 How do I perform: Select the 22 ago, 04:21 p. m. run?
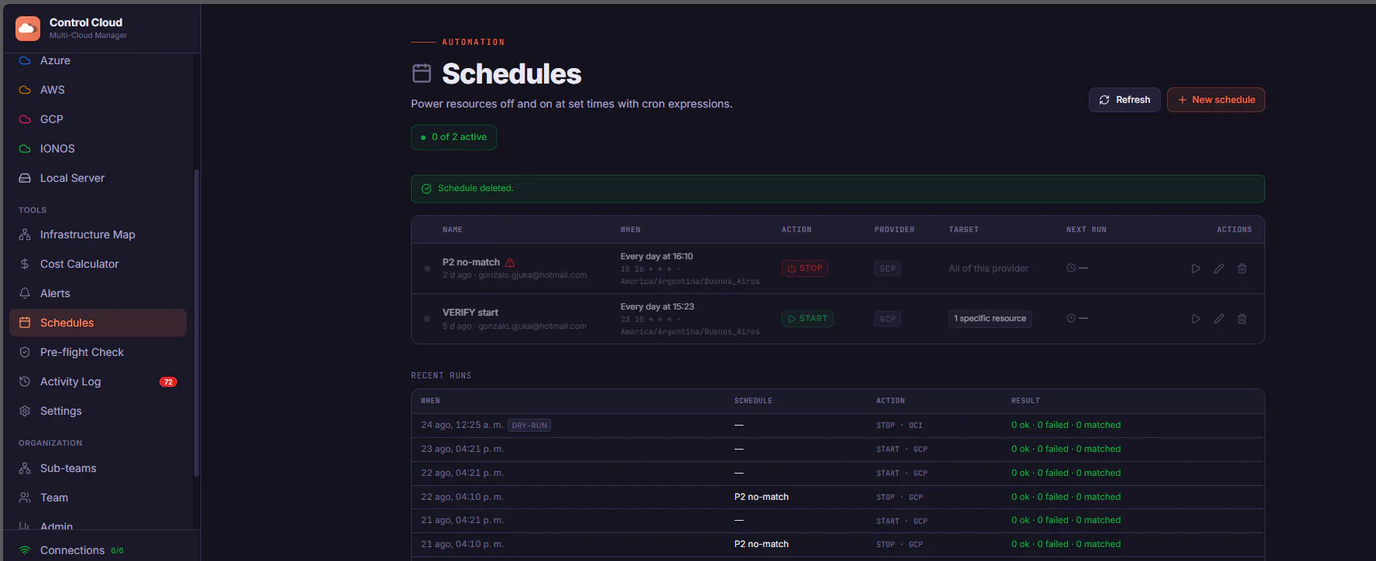(x=838, y=473)
